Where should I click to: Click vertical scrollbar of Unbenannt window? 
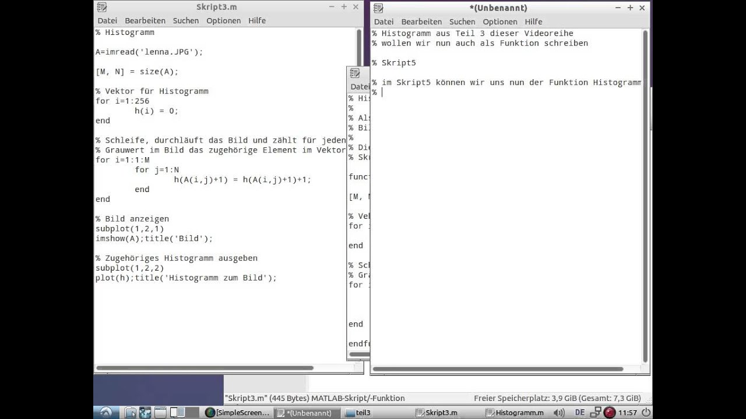pos(646,196)
